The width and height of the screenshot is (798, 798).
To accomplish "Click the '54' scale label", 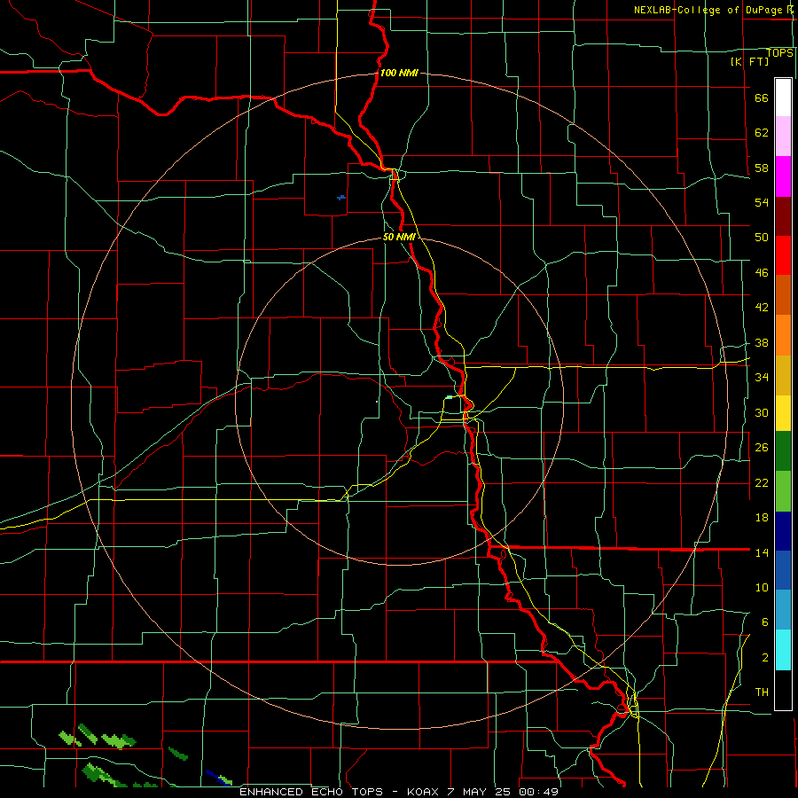I will (762, 202).
